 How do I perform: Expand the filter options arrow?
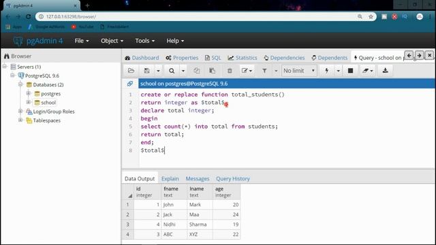click(x=276, y=71)
